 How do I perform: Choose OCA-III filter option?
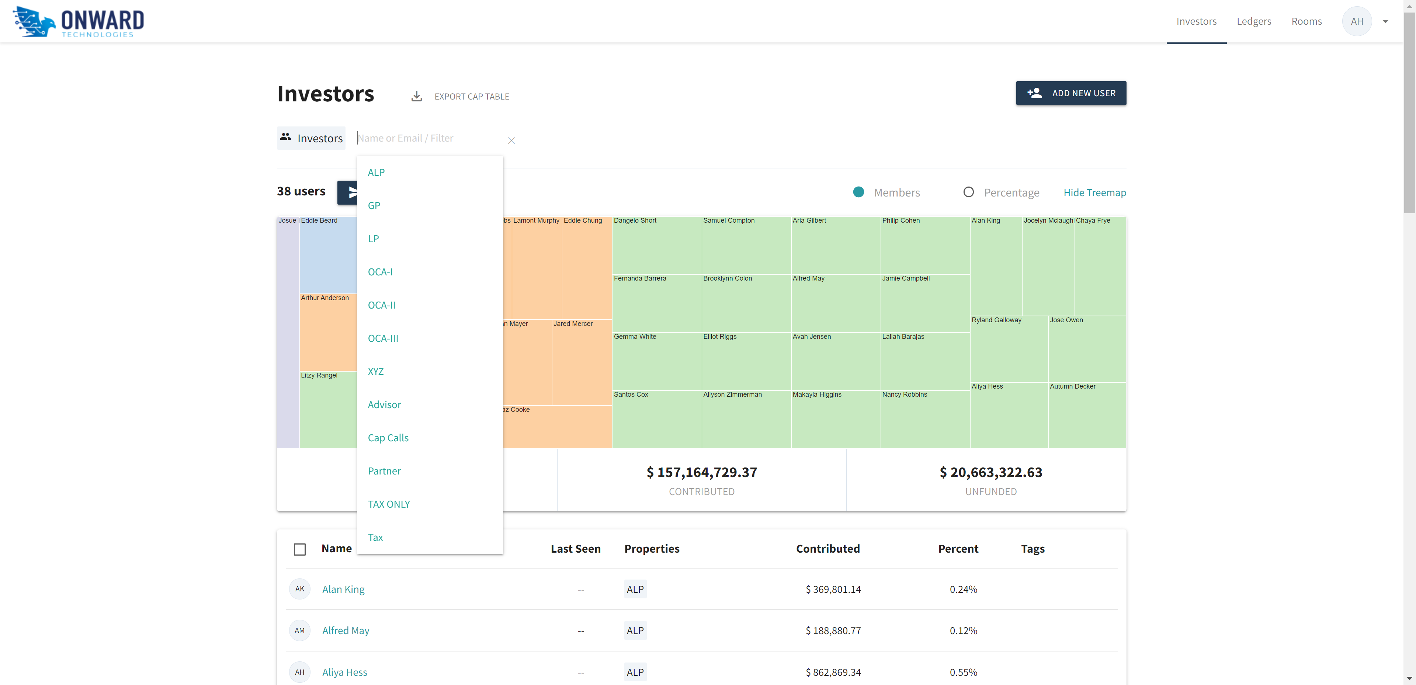click(x=430, y=339)
